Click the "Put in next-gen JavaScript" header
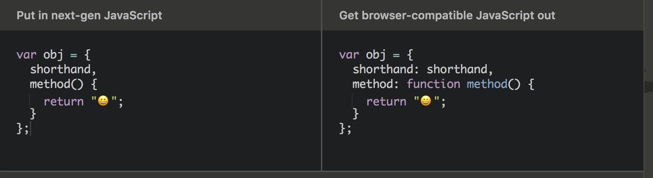 [89, 15]
